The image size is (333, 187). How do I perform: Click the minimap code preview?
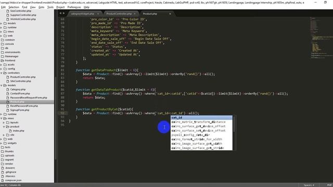(321, 38)
